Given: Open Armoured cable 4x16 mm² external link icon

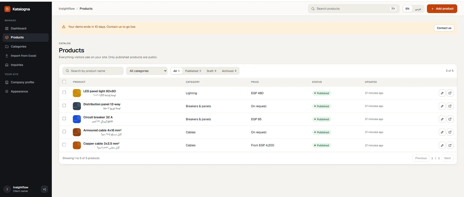Looking at the screenshot, I should coord(450,132).
